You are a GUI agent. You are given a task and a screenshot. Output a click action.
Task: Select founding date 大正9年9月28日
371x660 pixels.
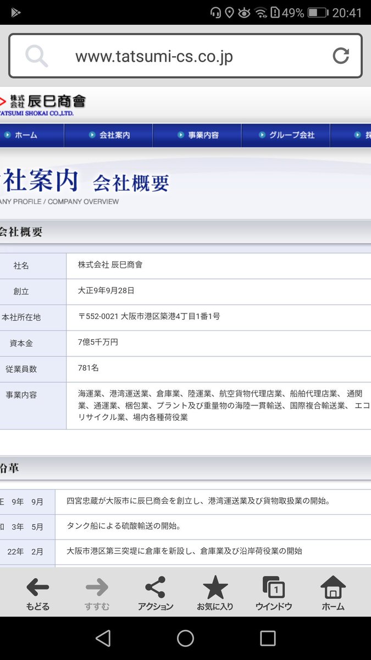[107, 290]
